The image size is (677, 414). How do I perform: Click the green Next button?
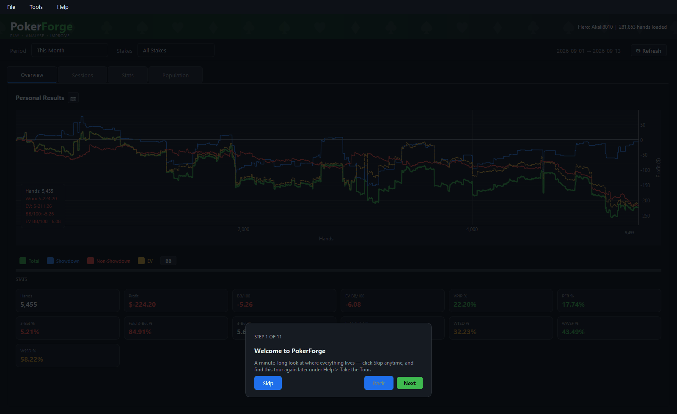click(x=410, y=383)
